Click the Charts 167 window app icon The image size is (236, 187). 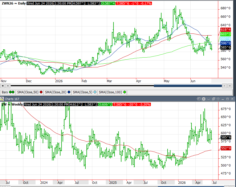click(2, 99)
